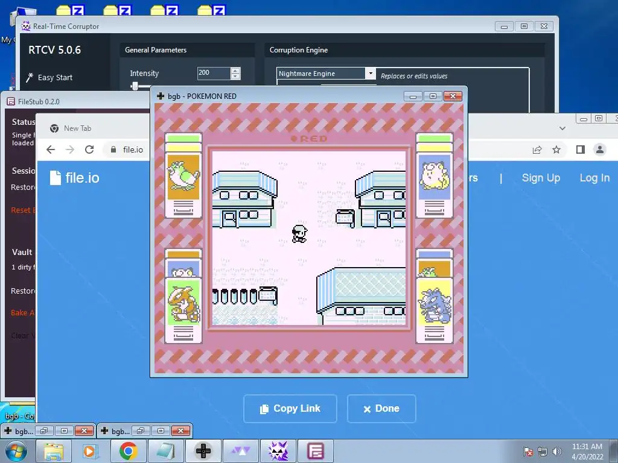Reload the file.io page
Image resolution: width=618 pixels, height=463 pixels.
[x=89, y=150]
